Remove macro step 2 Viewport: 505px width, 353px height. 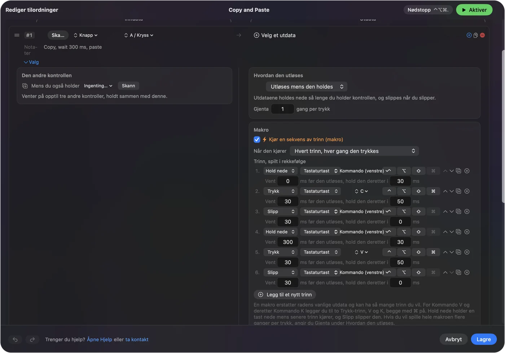[467, 191]
